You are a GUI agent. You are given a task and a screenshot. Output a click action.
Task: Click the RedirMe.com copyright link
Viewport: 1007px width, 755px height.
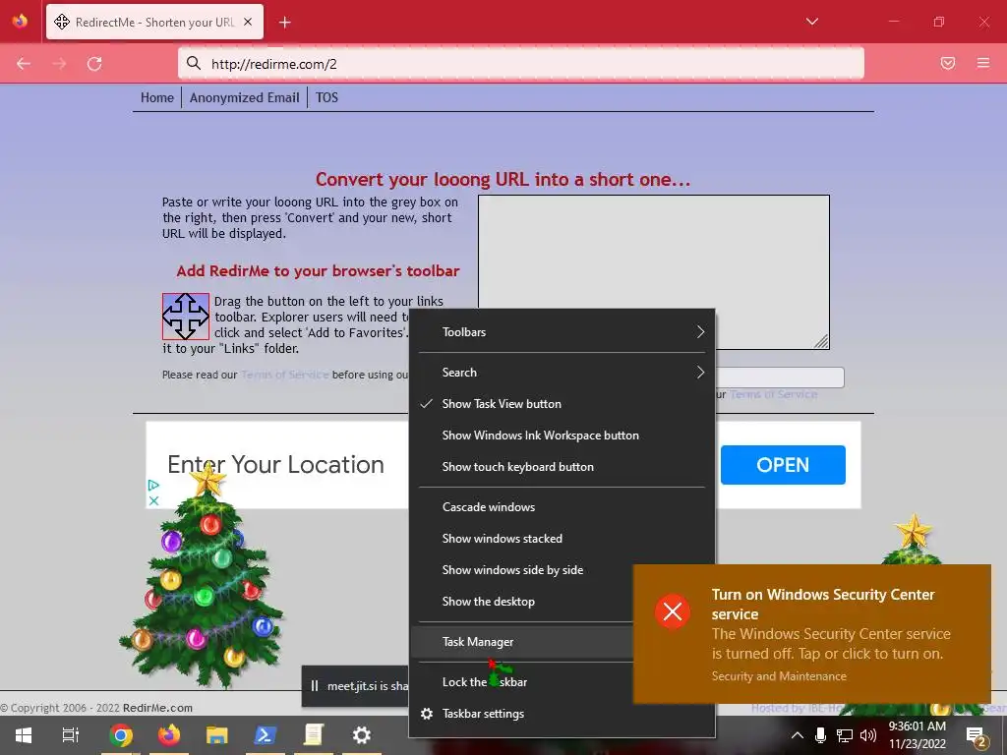tap(157, 708)
